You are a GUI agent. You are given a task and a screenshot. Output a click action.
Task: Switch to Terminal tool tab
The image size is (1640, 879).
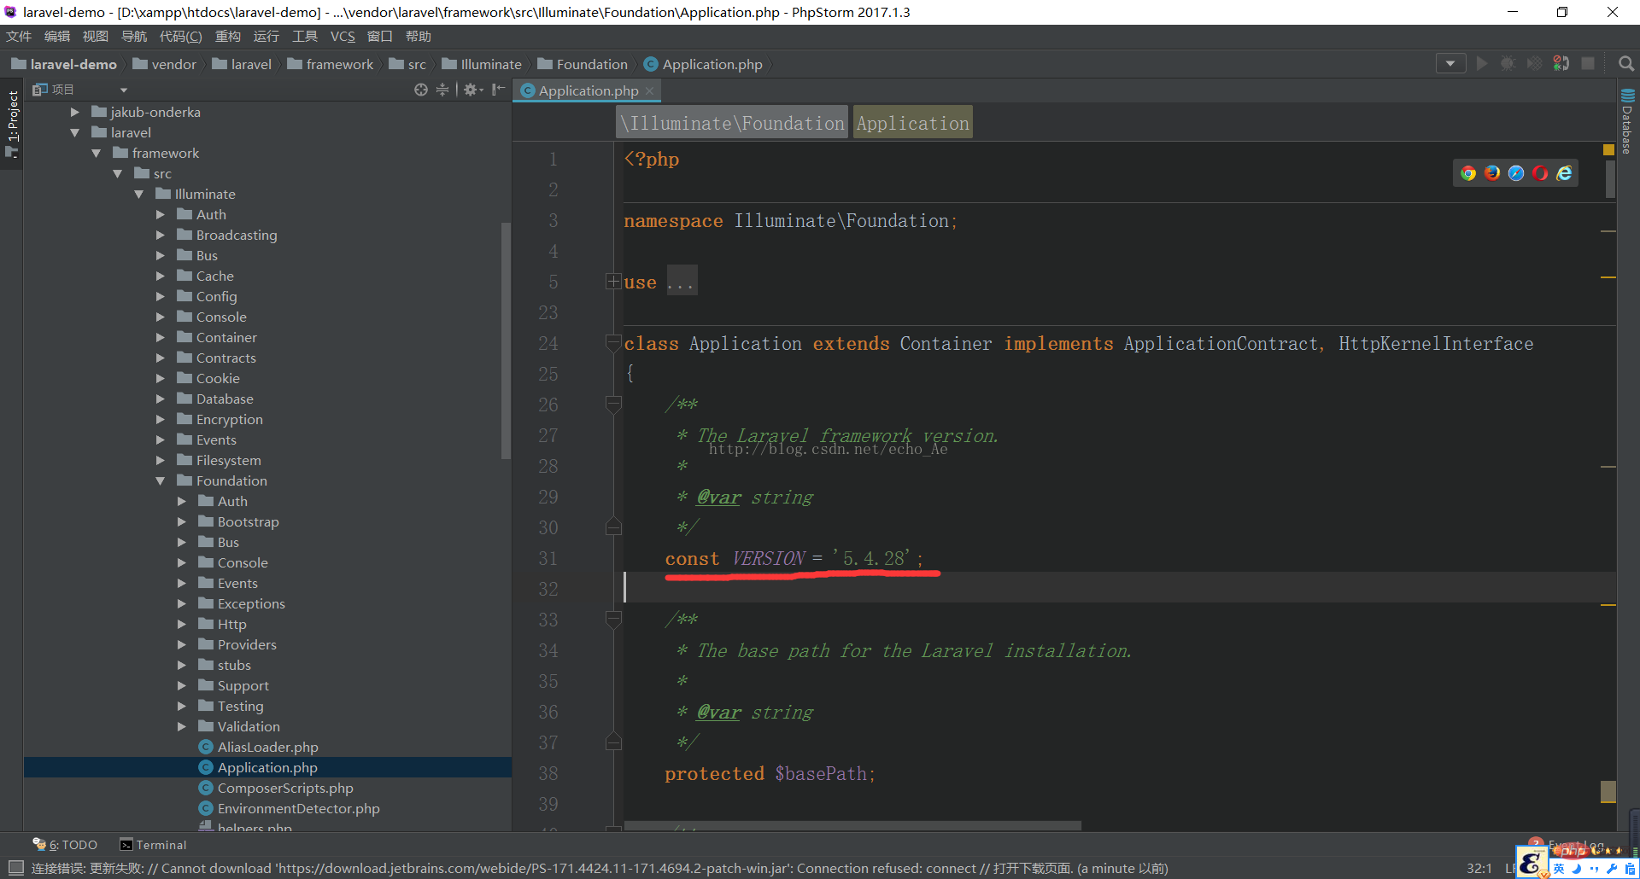point(153,845)
